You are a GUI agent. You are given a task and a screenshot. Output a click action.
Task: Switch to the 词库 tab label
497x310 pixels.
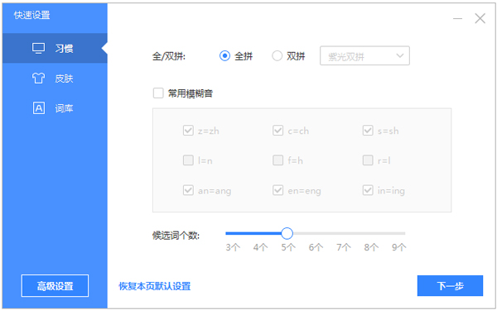coord(64,108)
